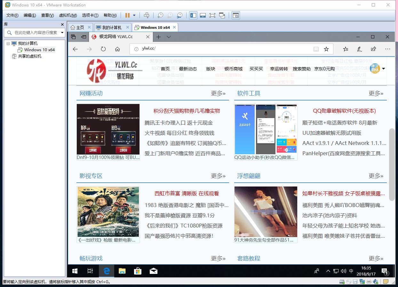Open 更多» for 网赚活动 section
Image resolution: width=398 pixels, height=287 pixels.
pos(218,93)
